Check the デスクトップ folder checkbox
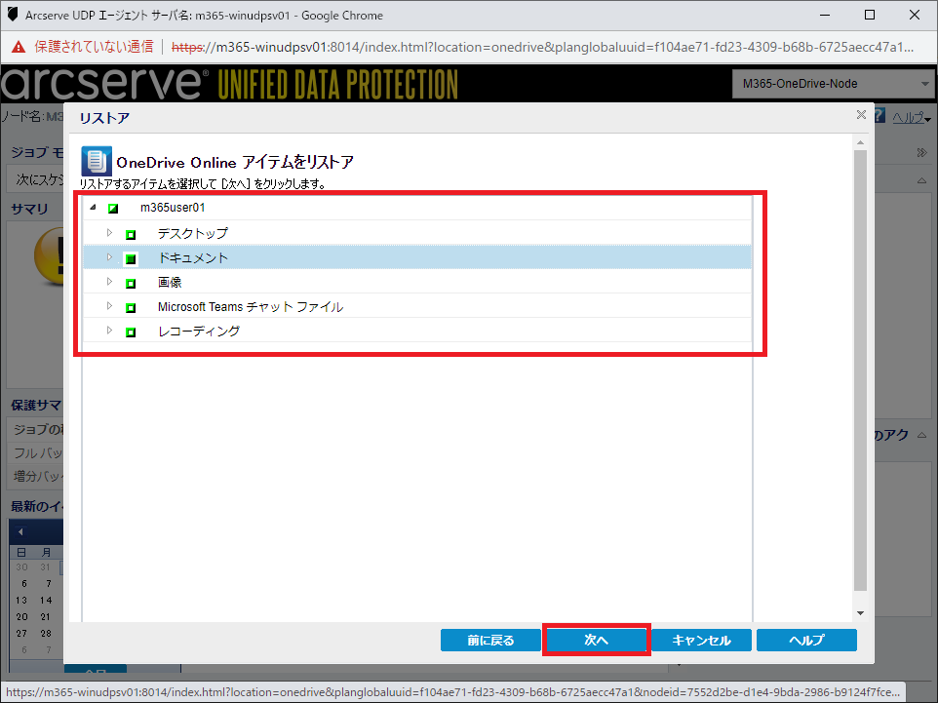 click(131, 235)
